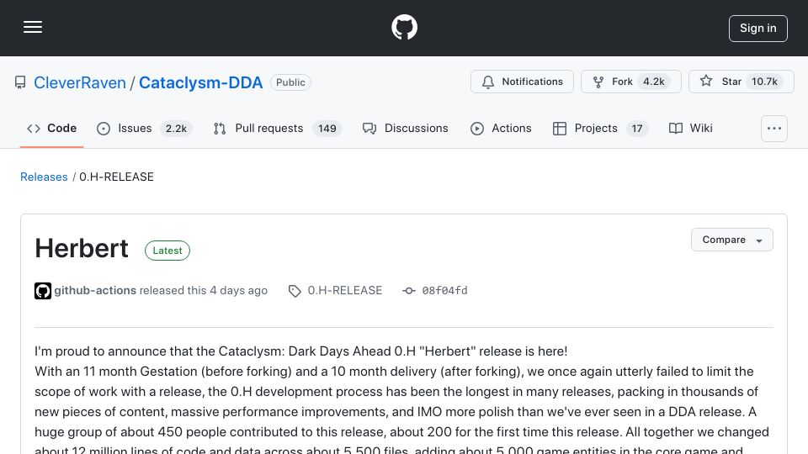Click the Star outline icon

point(706,81)
